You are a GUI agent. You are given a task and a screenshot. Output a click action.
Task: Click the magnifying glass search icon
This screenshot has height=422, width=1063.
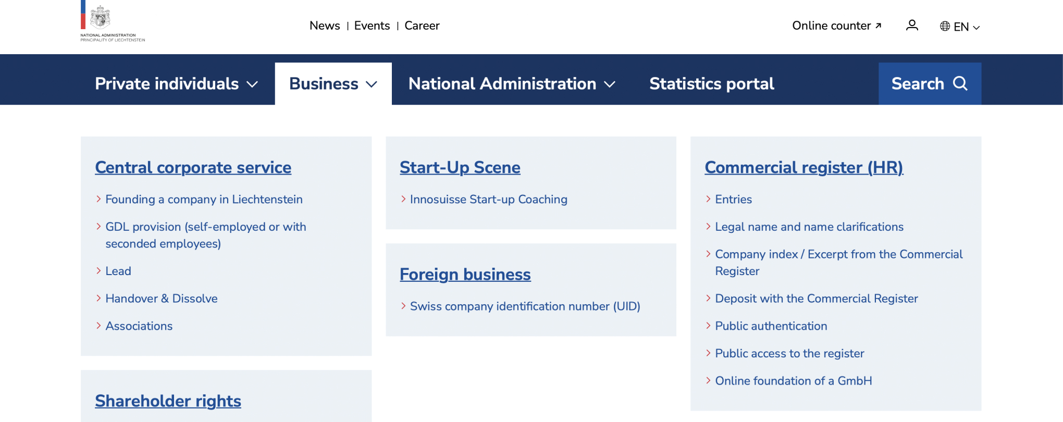point(960,83)
